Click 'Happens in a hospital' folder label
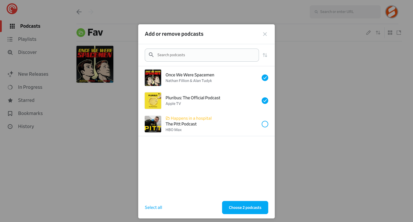Screen dimensions: 413x222 (x=189, y=118)
